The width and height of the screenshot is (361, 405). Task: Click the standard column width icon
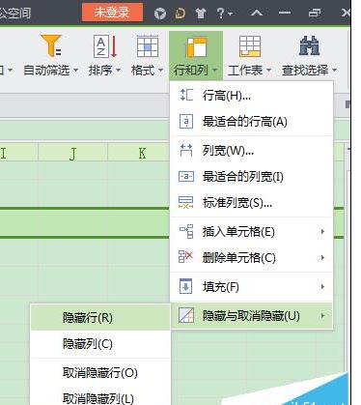point(186,202)
